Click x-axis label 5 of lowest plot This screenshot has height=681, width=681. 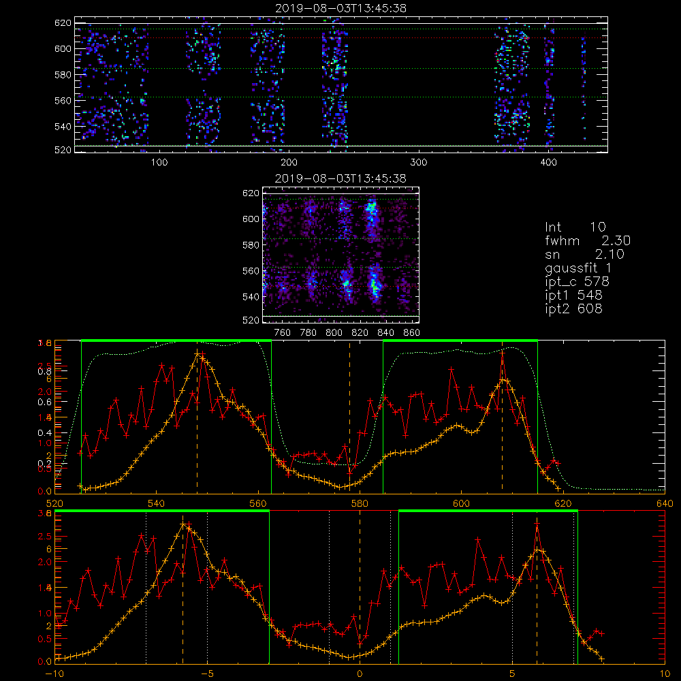pyautogui.click(x=513, y=674)
